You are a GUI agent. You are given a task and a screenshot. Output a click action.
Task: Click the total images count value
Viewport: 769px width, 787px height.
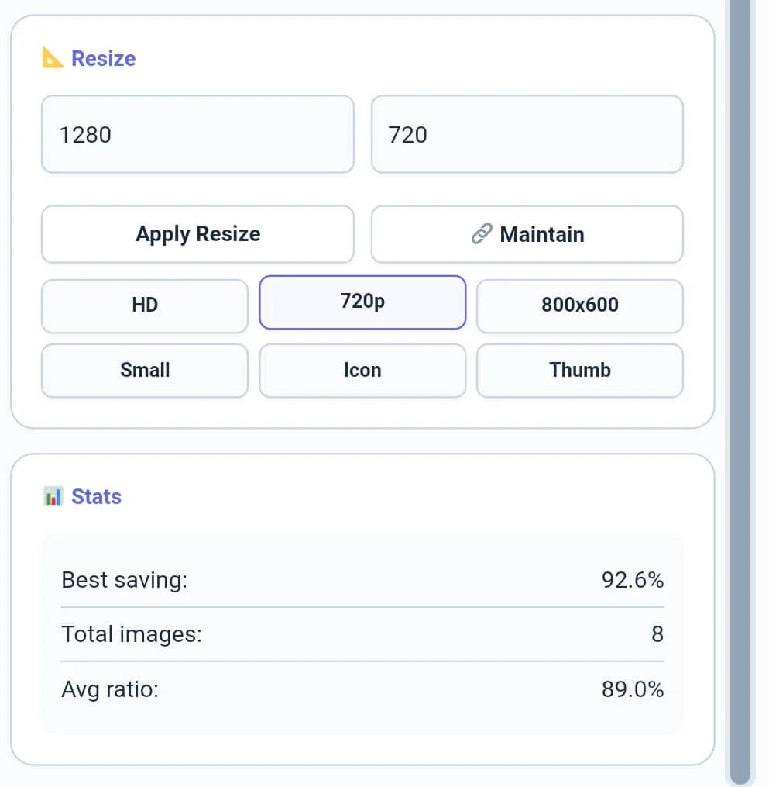pyautogui.click(x=657, y=634)
